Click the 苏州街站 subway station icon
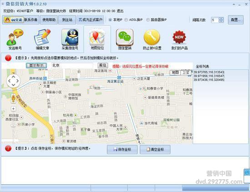 45,79
